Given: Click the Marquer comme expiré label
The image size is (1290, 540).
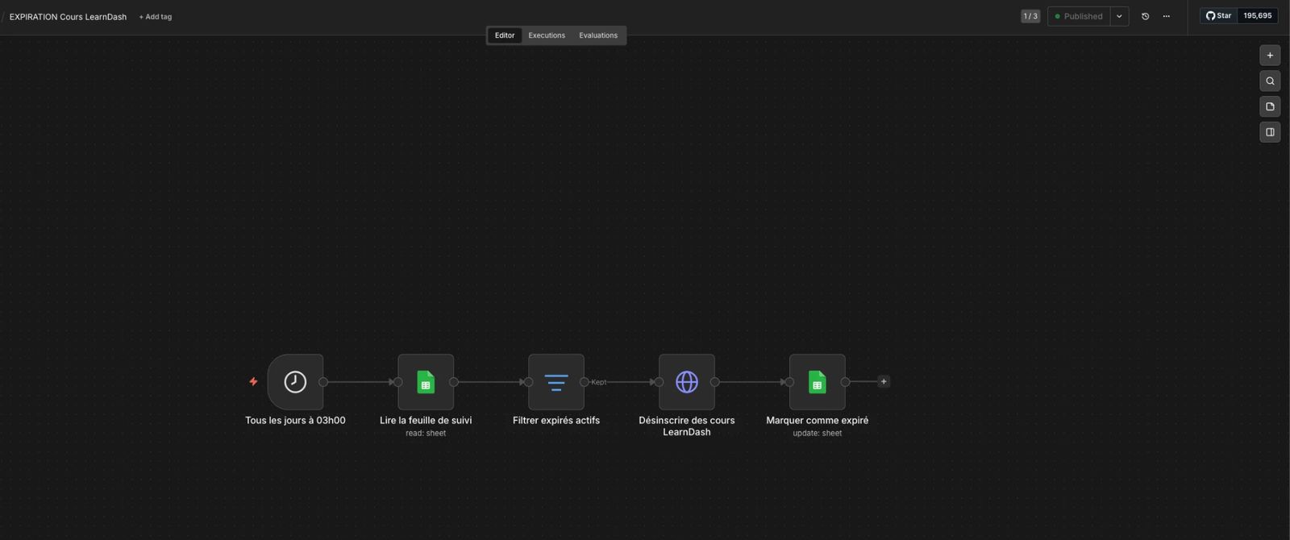Looking at the screenshot, I should coord(818,421).
